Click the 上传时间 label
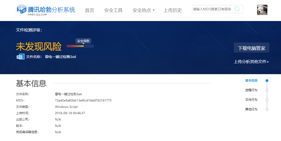 pyautogui.click(x=23, y=113)
